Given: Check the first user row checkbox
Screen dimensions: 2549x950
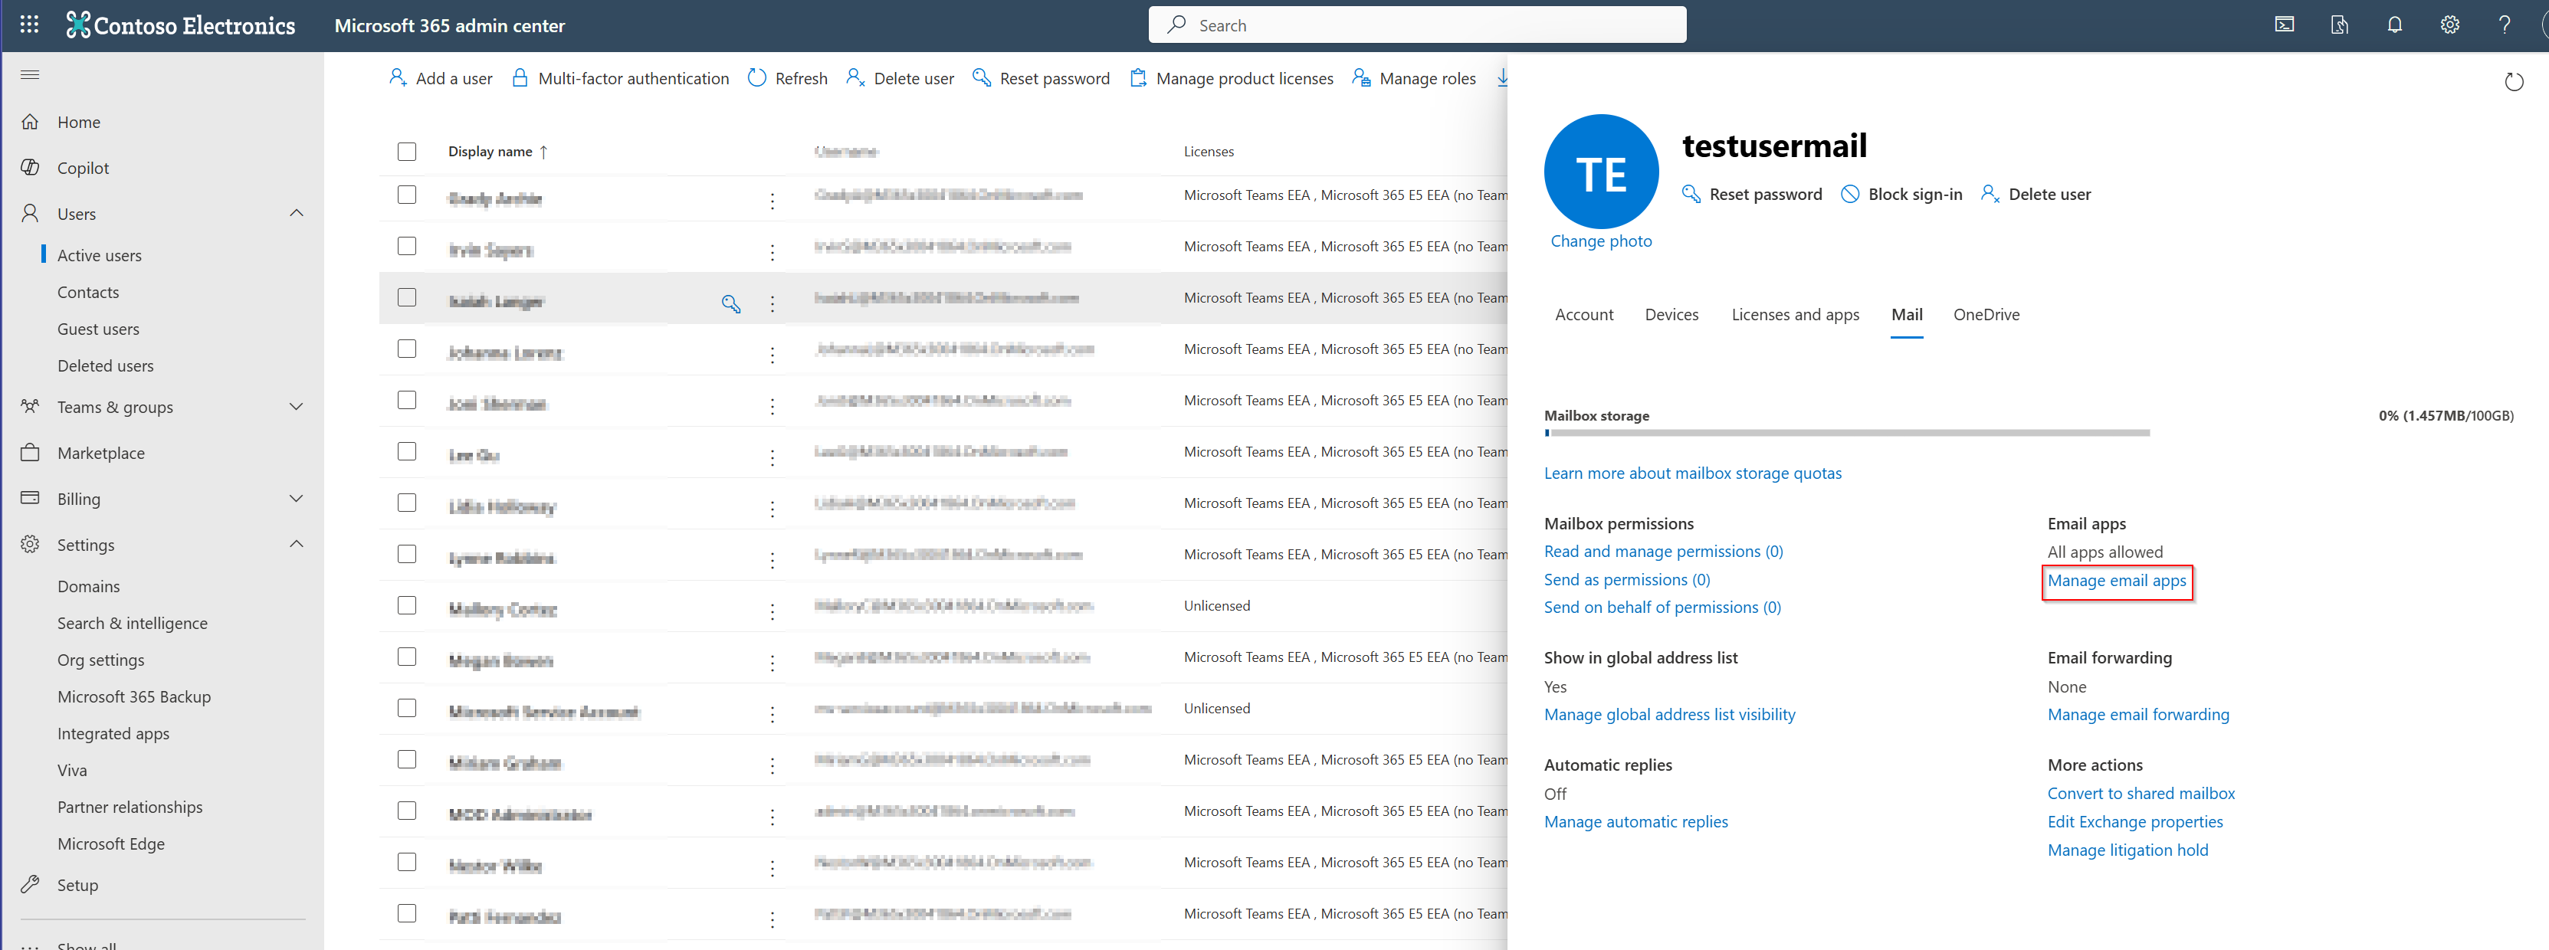Looking at the screenshot, I should [407, 195].
